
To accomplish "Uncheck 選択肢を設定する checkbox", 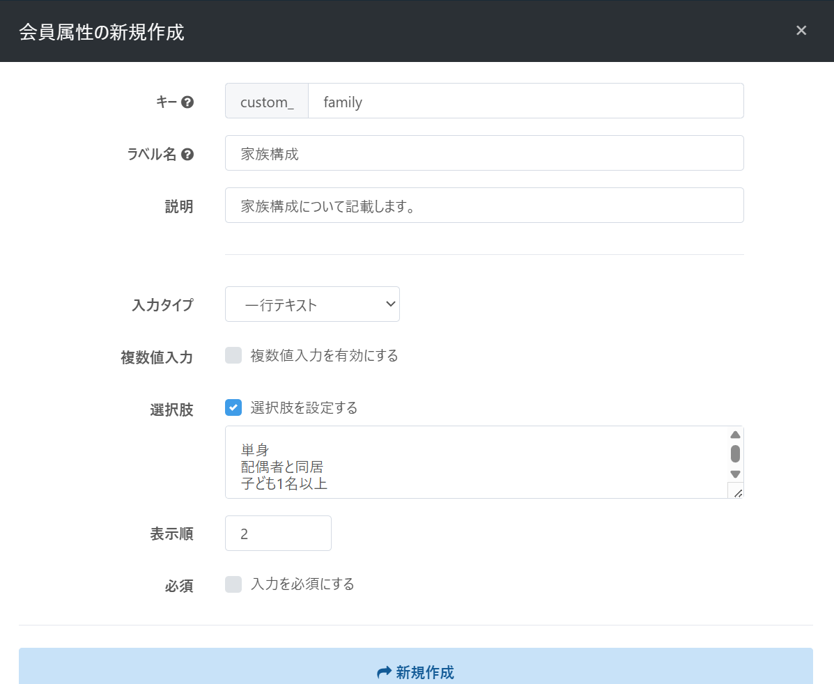I will point(233,407).
